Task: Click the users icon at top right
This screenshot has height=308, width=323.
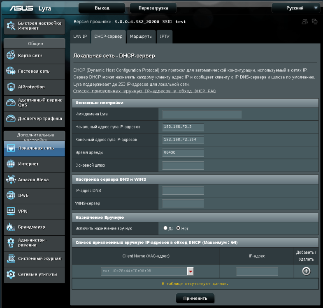Action: point(304,22)
